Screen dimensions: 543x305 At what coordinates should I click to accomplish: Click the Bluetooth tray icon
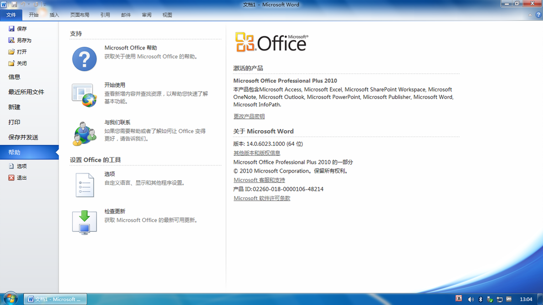click(x=480, y=300)
